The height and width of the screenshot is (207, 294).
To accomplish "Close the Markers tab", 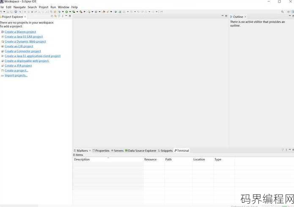I will click(x=90, y=151).
